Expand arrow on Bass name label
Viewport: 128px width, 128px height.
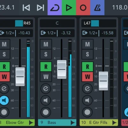click(x=73, y=123)
